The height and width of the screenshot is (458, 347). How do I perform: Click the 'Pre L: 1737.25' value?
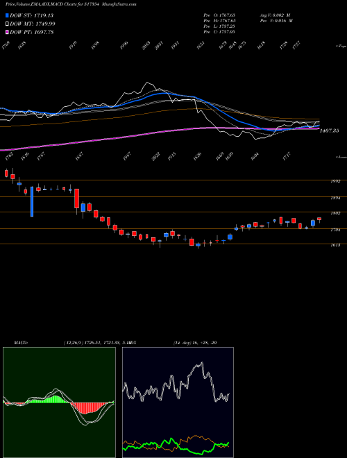(219, 26)
